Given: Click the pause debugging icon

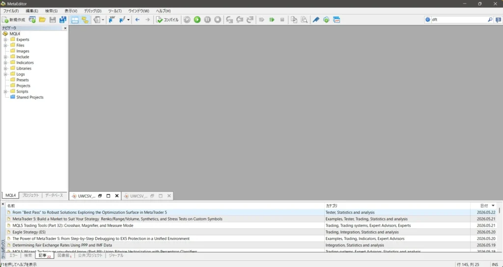Looking at the screenshot, I should click(208, 20).
